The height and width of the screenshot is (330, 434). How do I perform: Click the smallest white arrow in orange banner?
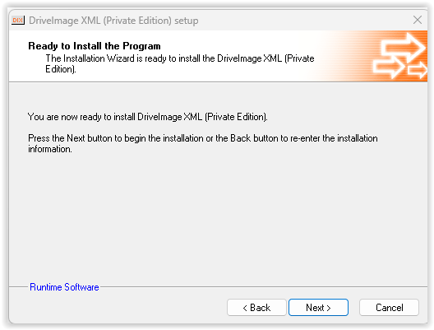pos(418,70)
